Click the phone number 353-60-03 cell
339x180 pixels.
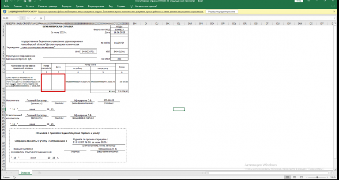coord(109,100)
